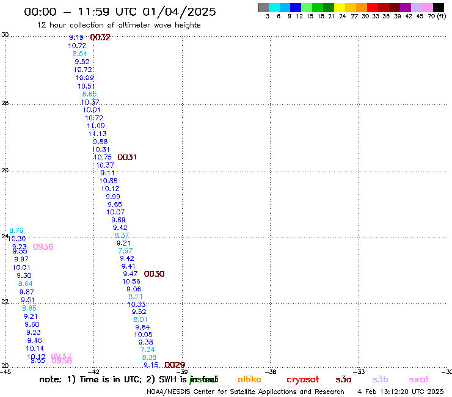Viewport: 452px width, 397px height.
Task: Click the s3b satellite legend label
Action: point(380,379)
